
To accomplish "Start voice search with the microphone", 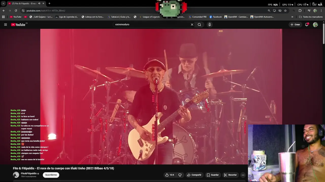I will 209,25.
